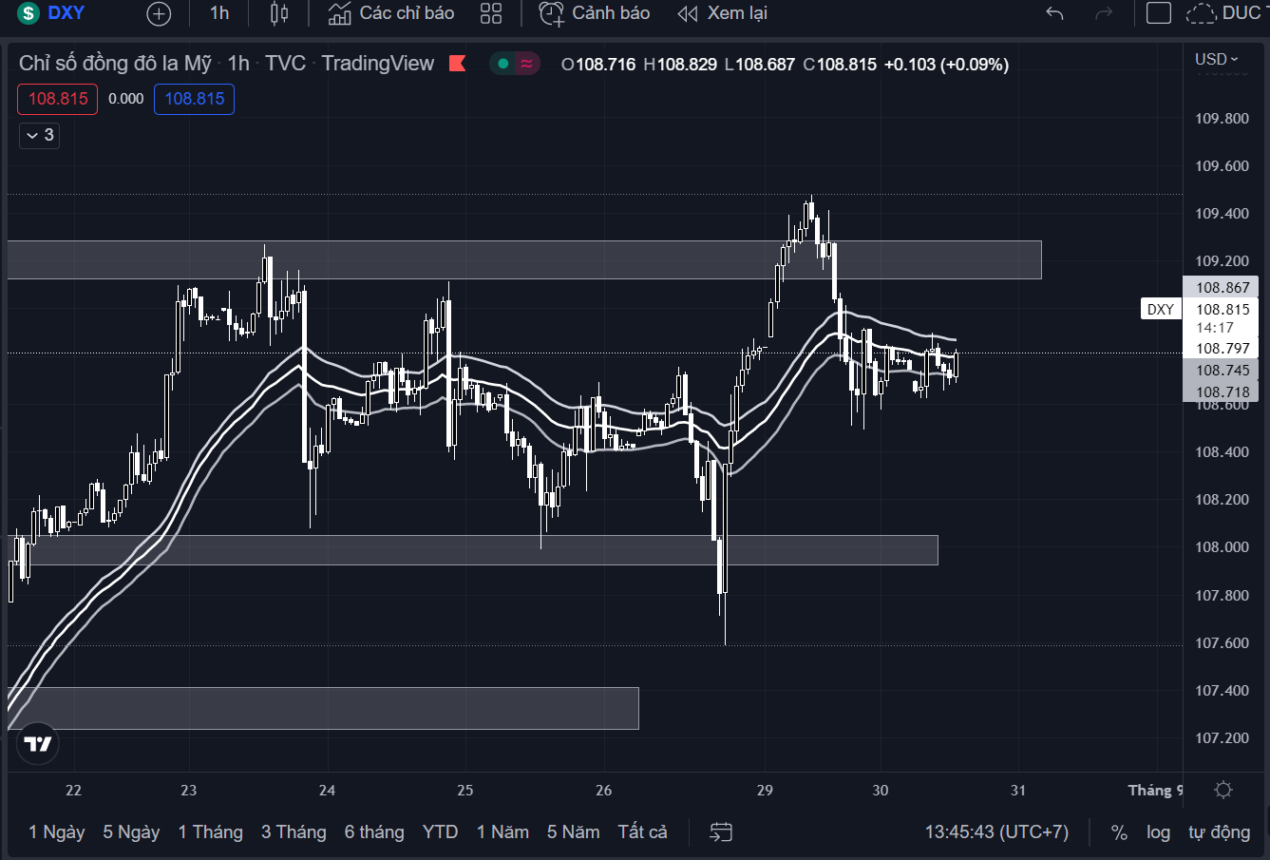
Task: Add a symbol to compare with plus icon
Action: [x=159, y=13]
